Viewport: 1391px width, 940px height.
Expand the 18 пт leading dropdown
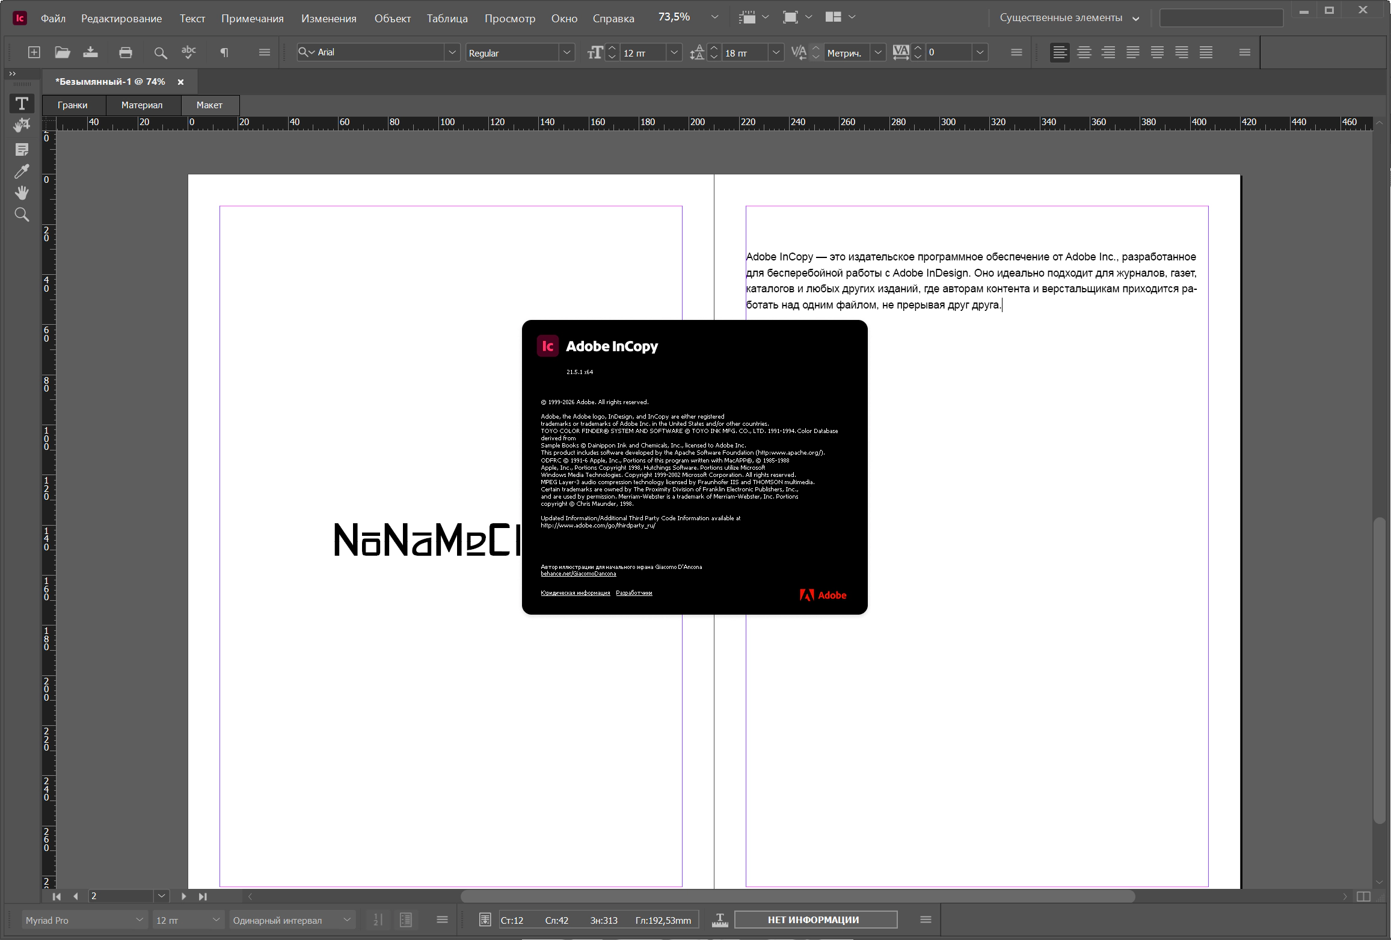776,53
